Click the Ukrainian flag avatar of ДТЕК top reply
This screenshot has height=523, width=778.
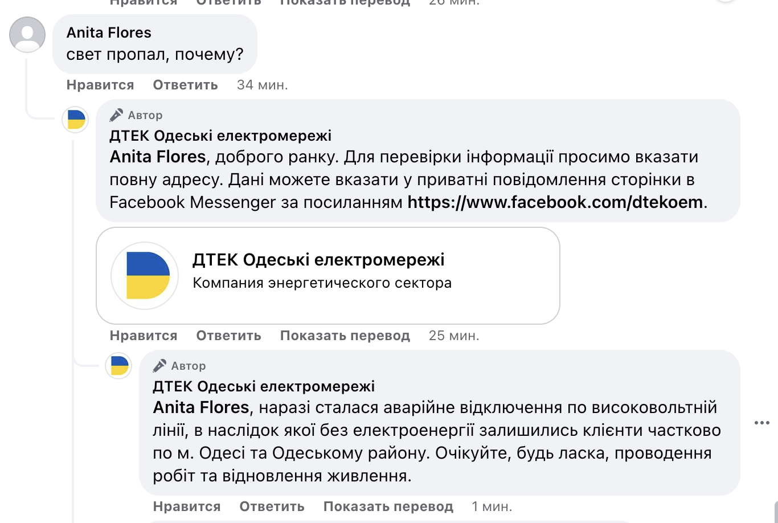point(75,120)
